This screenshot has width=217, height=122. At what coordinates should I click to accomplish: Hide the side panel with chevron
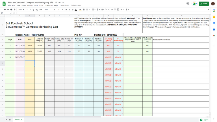[214, 119]
